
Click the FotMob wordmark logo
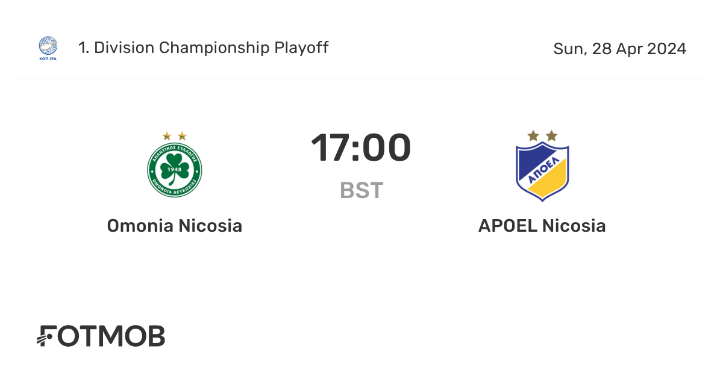click(101, 336)
